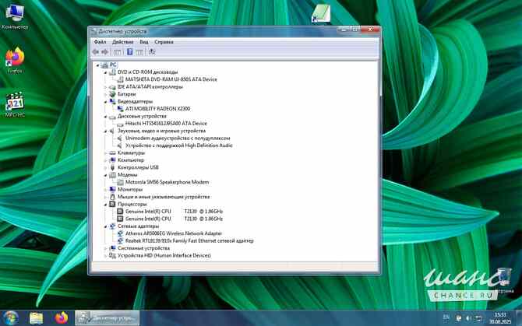This screenshot has width=522, height=326.
Task: Launch Firefox from the taskbar
Action: click(x=62, y=318)
